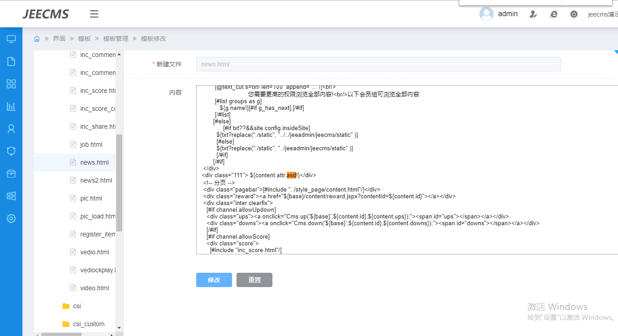Image resolution: width=618 pixels, height=336 pixels.
Task: Click the file icon beside news2.html
Action: (73, 180)
